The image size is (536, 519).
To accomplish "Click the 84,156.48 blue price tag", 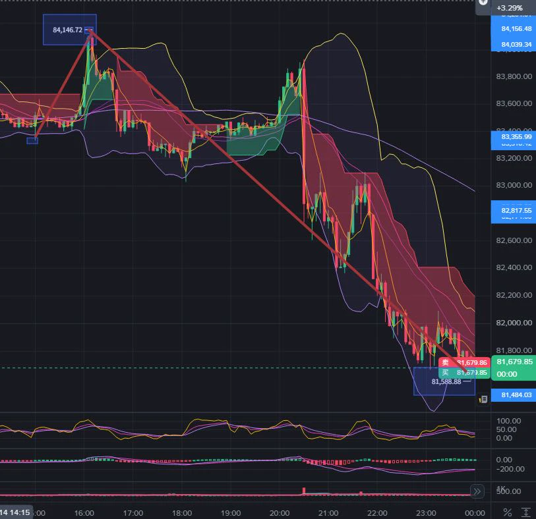I will (x=516, y=29).
